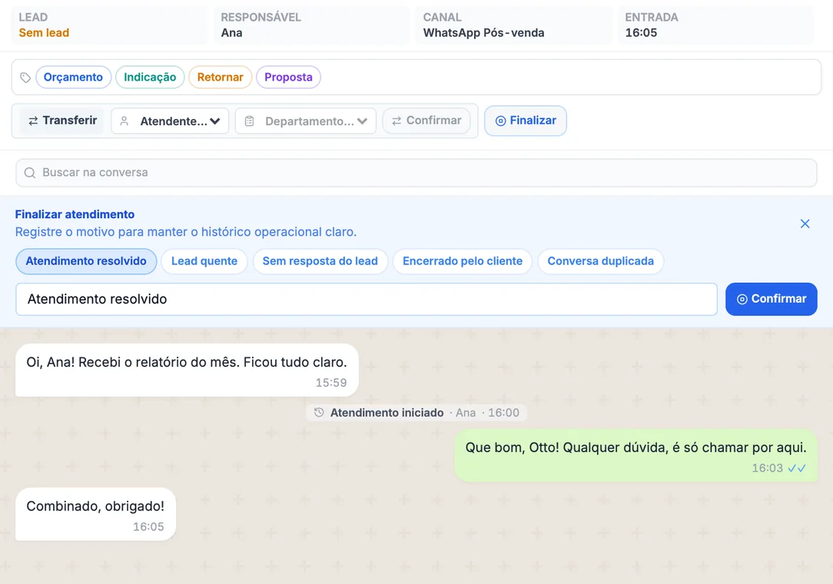The width and height of the screenshot is (833, 584).
Task: Click the gray transfer Confirmar button
Action: click(426, 121)
